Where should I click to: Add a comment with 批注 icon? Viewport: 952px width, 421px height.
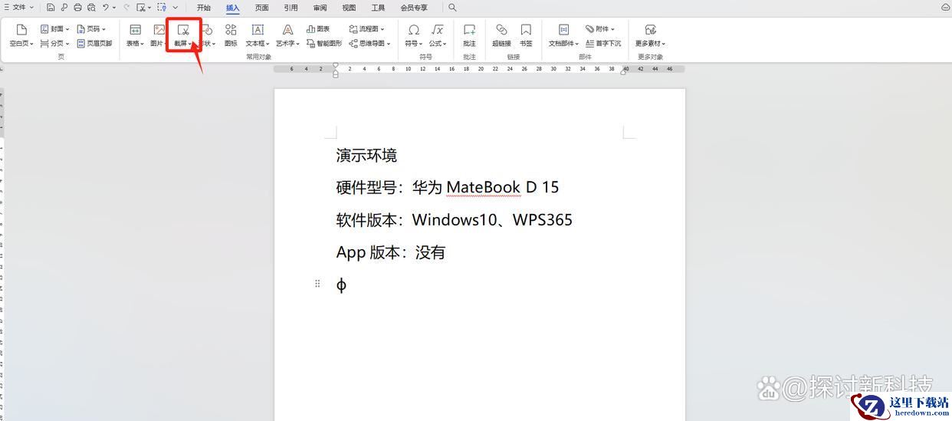pos(469,30)
